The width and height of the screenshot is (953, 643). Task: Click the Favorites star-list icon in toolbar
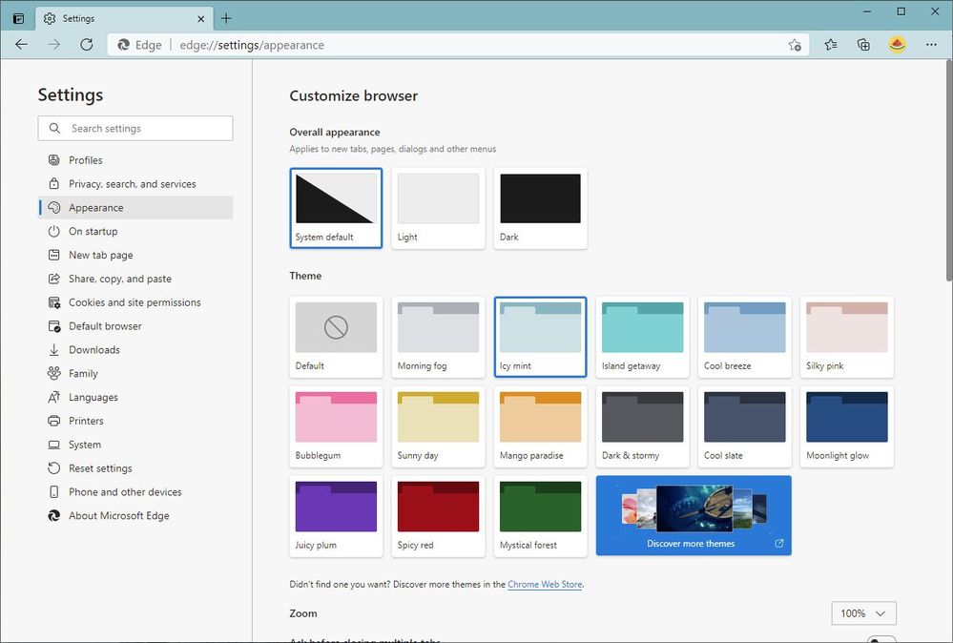[831, 45]
